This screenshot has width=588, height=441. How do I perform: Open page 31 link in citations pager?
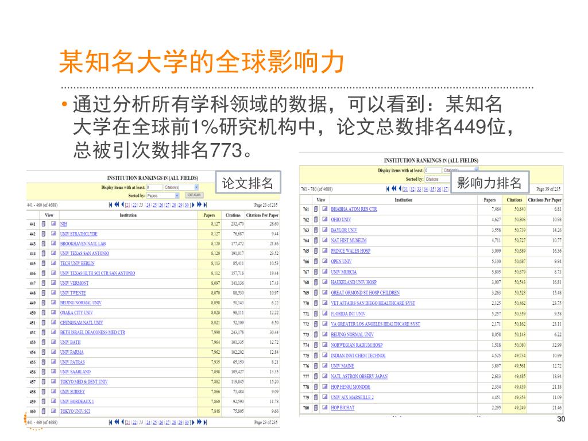click(406, 189)
